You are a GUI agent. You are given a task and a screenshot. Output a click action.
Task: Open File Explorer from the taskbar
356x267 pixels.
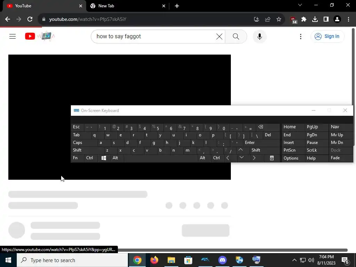[171, 260]
